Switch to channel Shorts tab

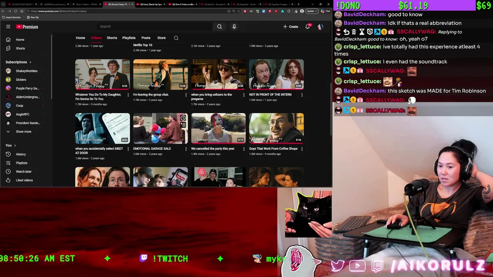112,38
